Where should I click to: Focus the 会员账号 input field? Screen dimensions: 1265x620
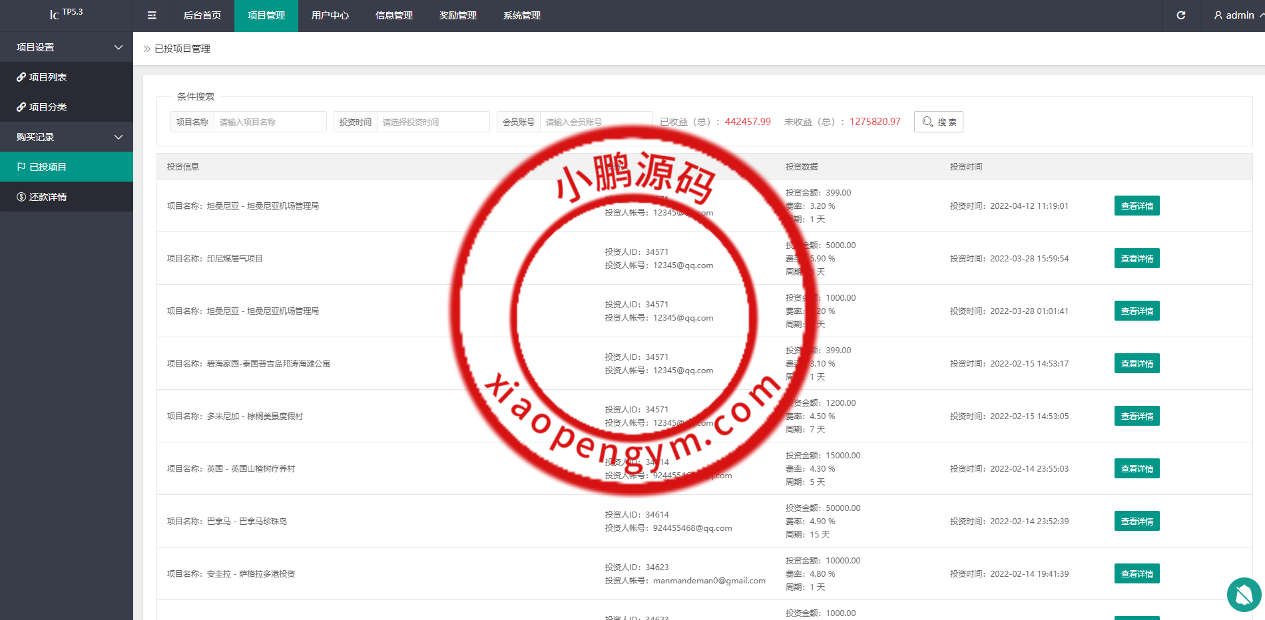[596, 122]
